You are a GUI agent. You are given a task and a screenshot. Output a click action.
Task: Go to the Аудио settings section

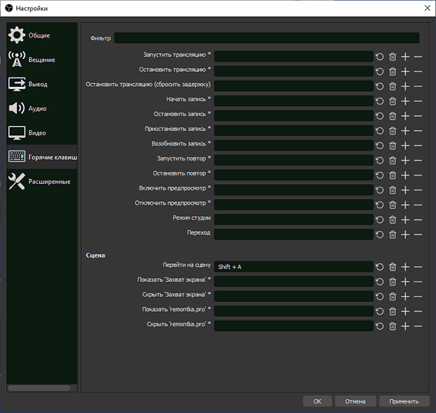[x=42, y=108]
